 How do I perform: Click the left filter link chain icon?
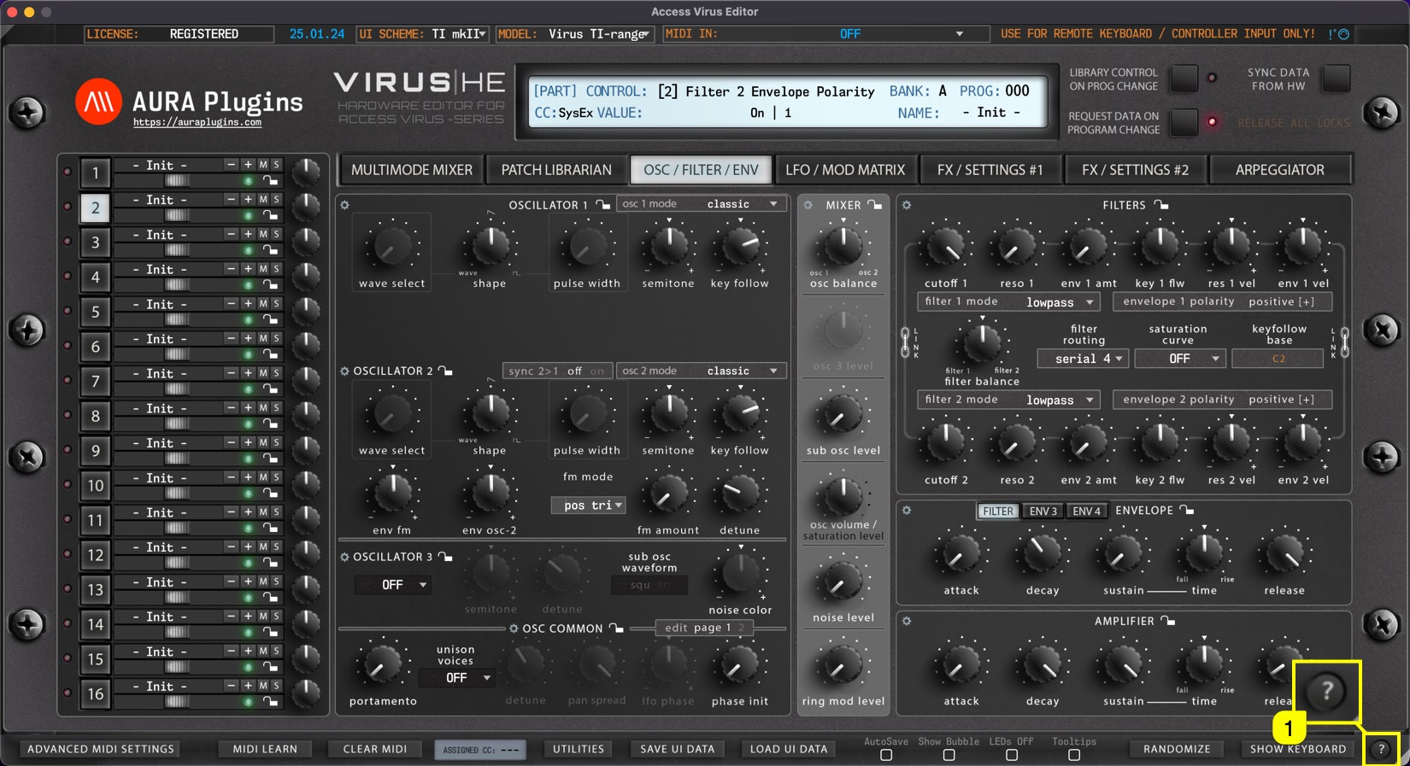905,342
